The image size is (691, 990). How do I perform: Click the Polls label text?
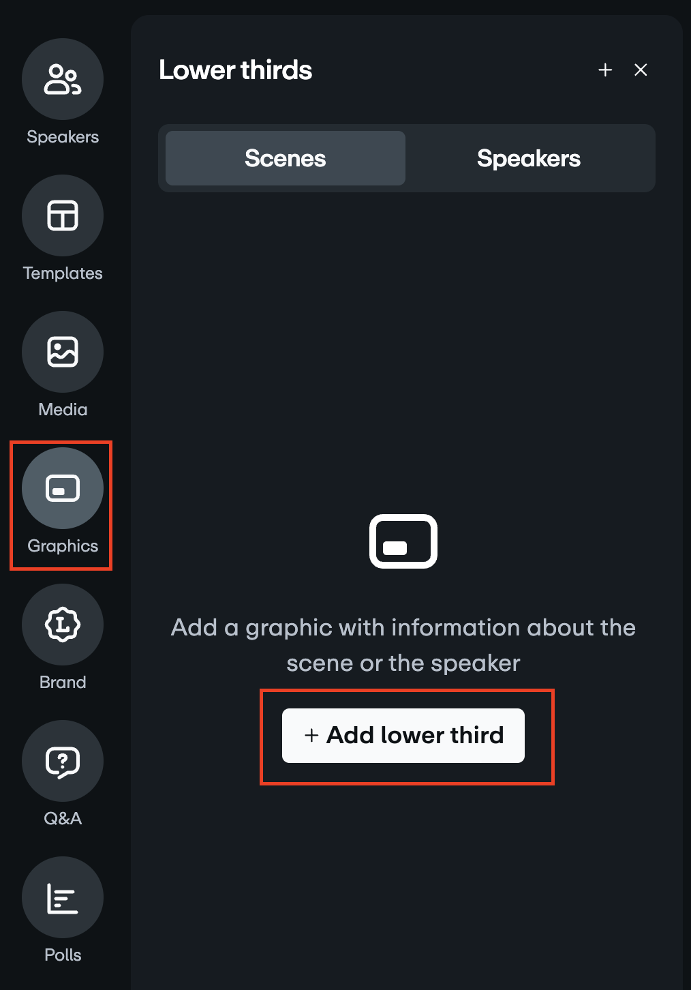click(62, 955)
